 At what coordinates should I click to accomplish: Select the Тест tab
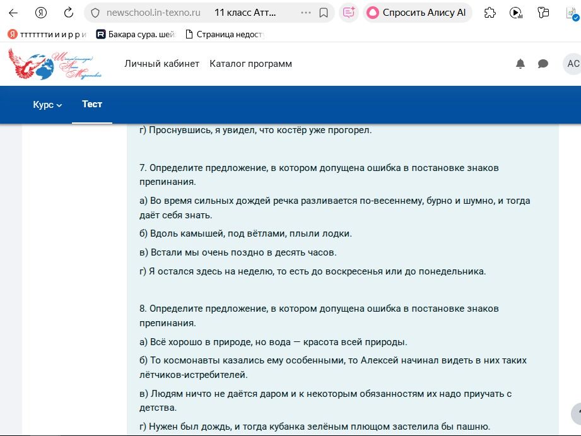(x=92, y=104)
